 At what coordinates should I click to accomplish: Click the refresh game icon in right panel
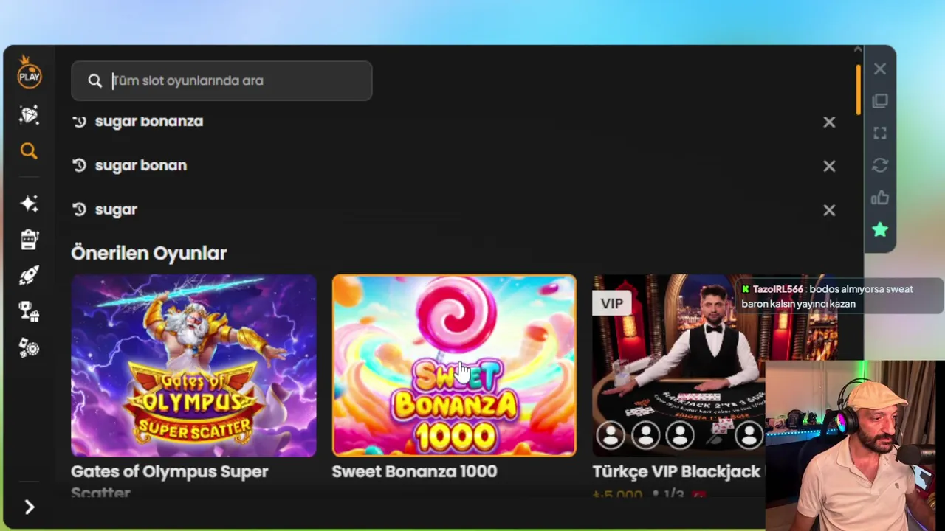tap(880, 166)
